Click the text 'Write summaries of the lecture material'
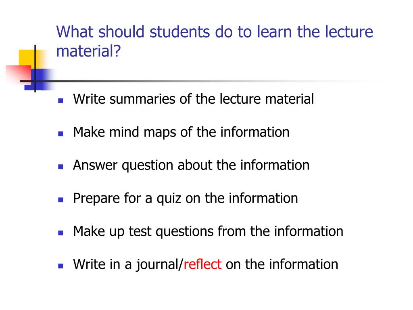Image resolution: width=413 pixels, height=310 pixels. point(193,99)
